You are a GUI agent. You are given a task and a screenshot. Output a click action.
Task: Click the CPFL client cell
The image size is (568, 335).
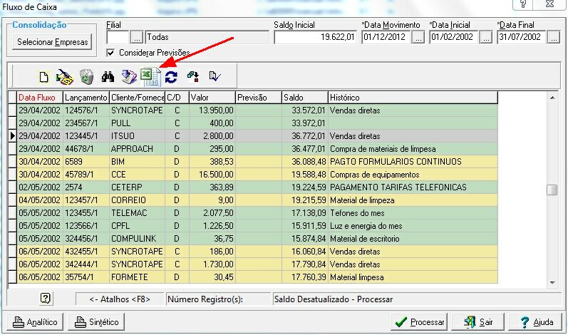138,226
